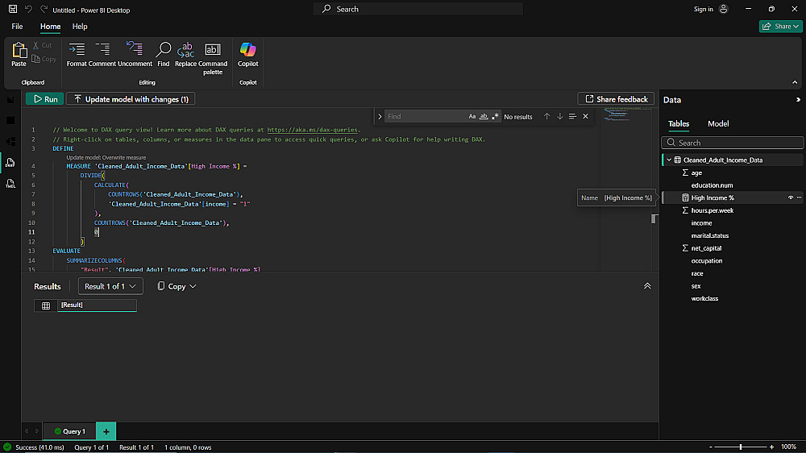Image resolution: width=806 pixels, height=453 pixels.
Task: Toggle visibility eye on High Income %
Action: (x=790, y=197)
